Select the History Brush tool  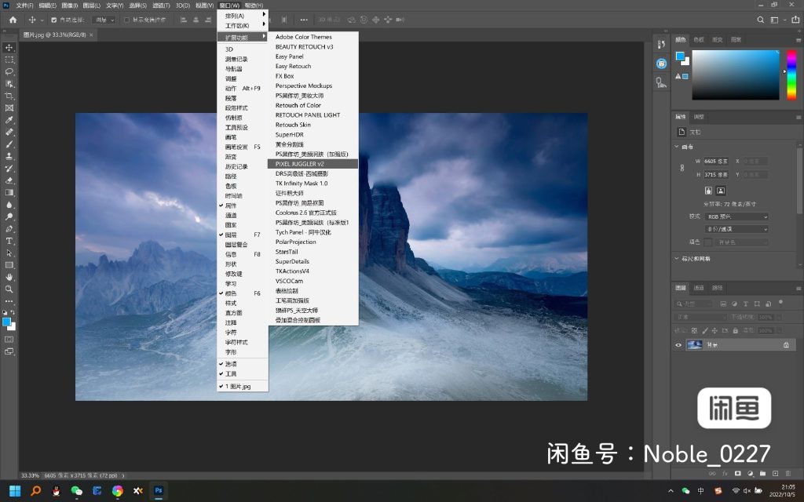pyautogui.click(x=9, y=169)
